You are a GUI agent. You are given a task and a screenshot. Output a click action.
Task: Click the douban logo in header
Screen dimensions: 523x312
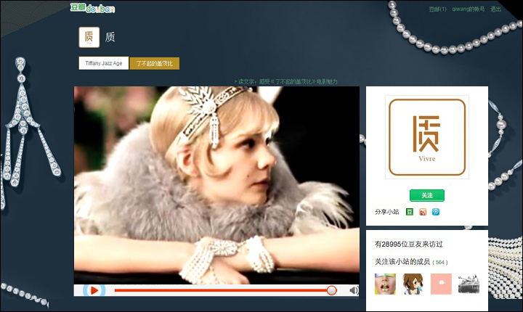[x=92, y=8]
